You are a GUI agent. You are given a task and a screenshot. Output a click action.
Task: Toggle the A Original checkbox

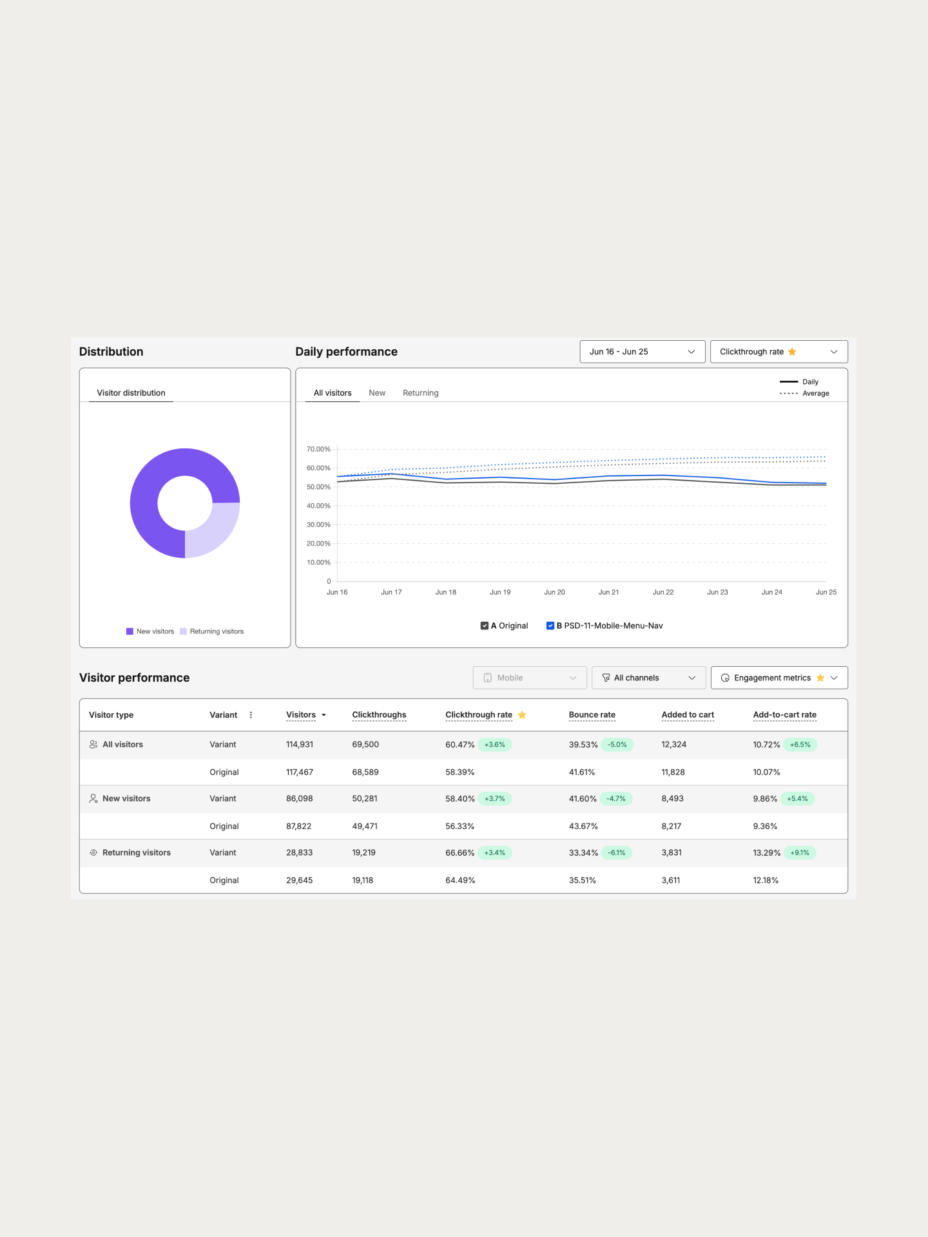[485, 626]
